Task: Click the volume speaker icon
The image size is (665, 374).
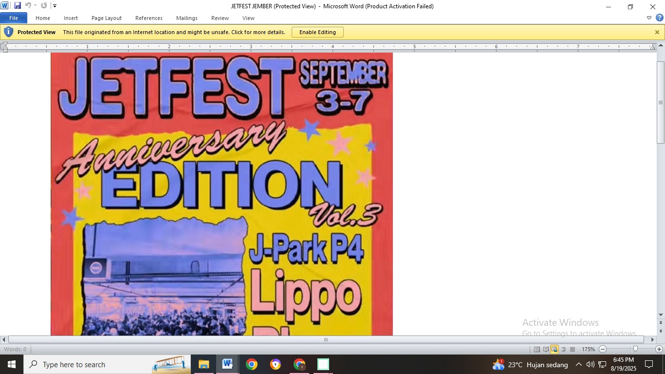Action: pos(590,364)
